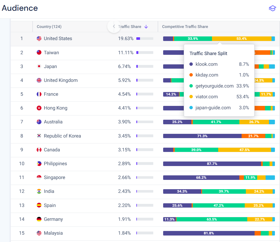Click the 63.5% green segment for Germany
Image resolution: width=280 pixels, height=242 pixels.
[x=212, y=219]
